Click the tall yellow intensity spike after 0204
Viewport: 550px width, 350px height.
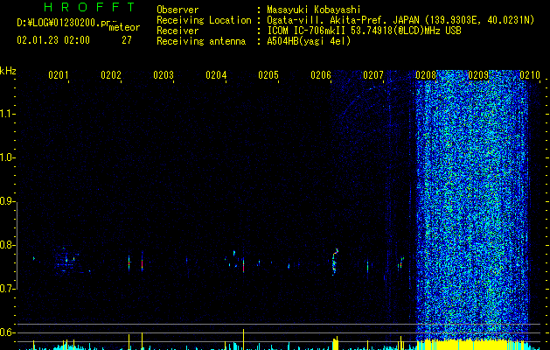click(x=243, y=339)
